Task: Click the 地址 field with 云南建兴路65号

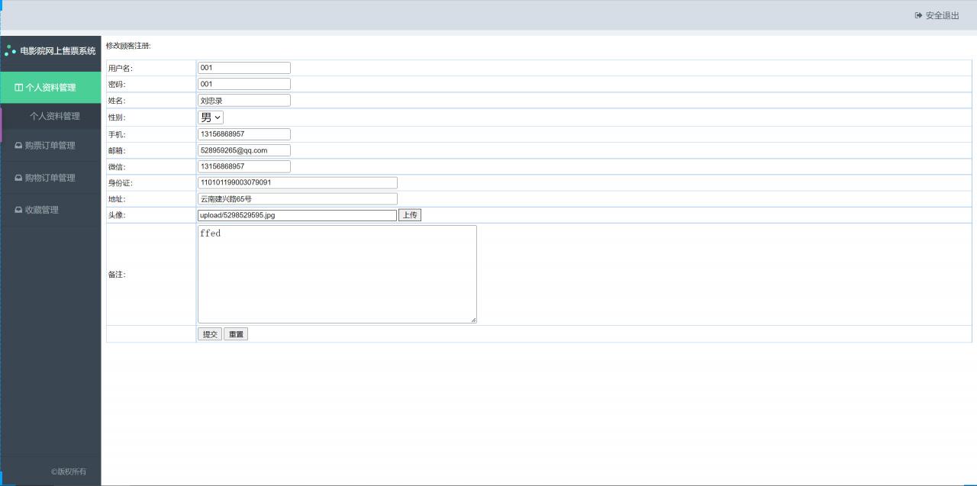Action: pos(298,199)
